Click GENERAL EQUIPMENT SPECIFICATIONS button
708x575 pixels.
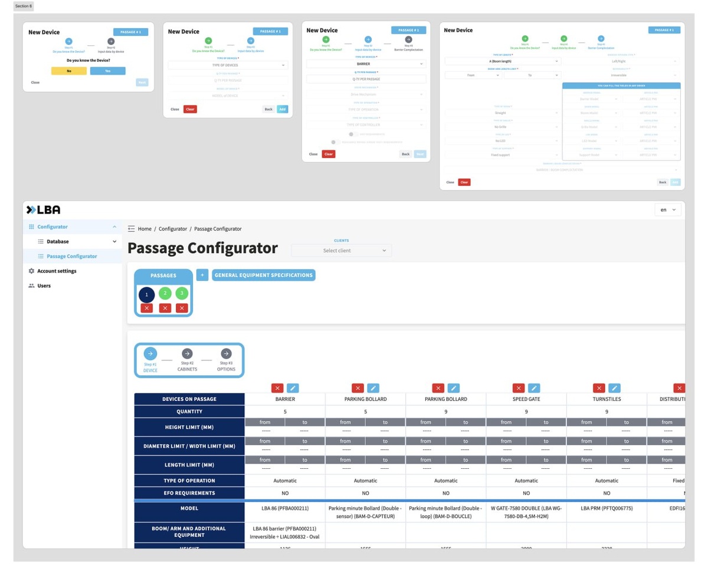coord(264,275)
